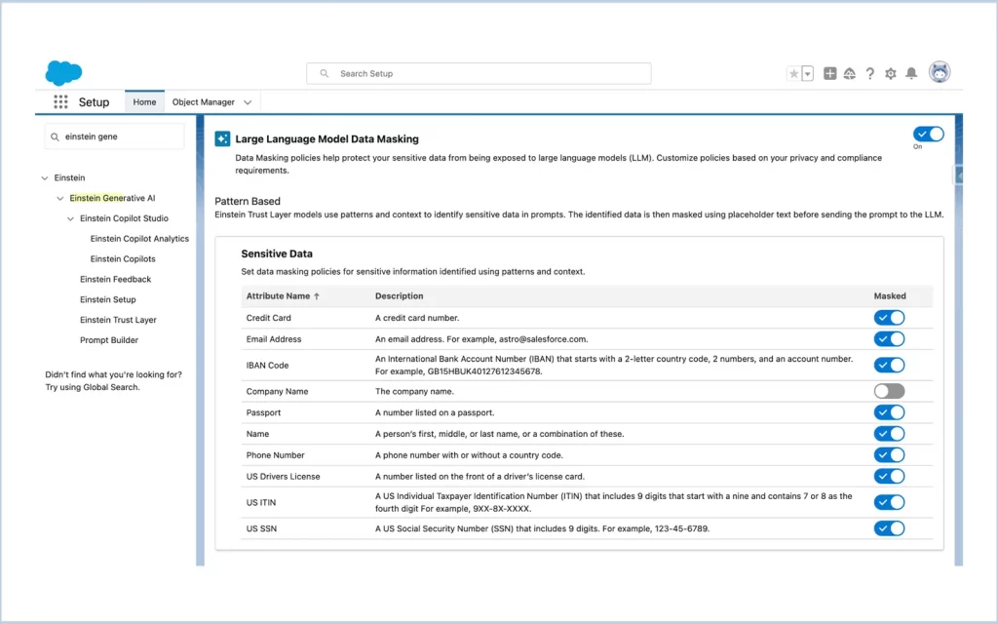Click the Quick Find magnifier icon

pos(55,136)
